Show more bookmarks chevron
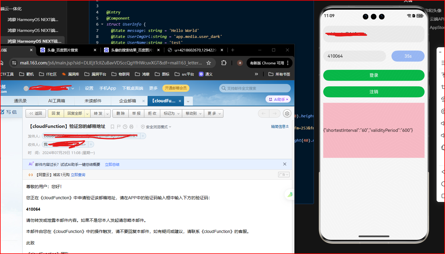 (x=256, y=74)
